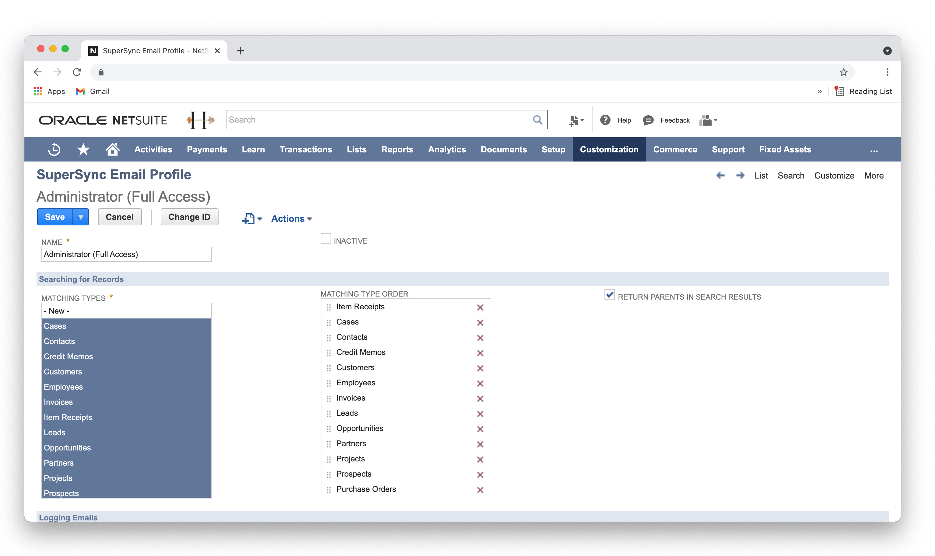Open the Transactions menu
Viewport: 935px width, 556px height.
306,149
